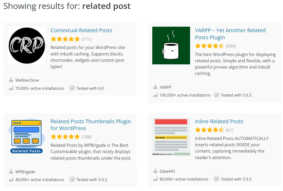Click the WordPress logo in the WPBrigade card

(72, 179)
